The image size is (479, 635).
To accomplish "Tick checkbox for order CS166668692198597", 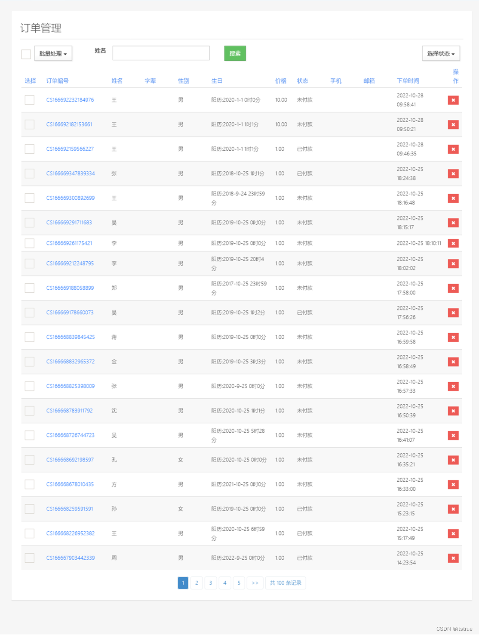I will point(30,460).
